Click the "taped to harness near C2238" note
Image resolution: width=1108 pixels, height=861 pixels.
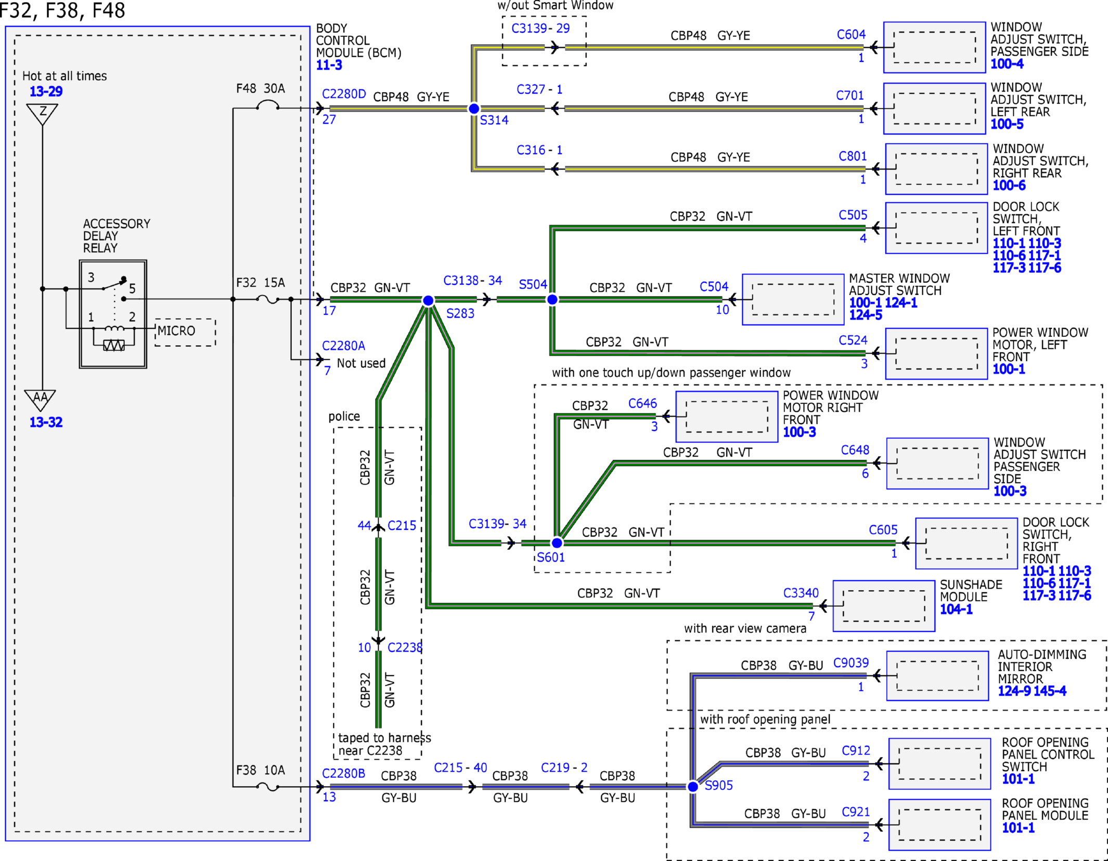(384, 744)
